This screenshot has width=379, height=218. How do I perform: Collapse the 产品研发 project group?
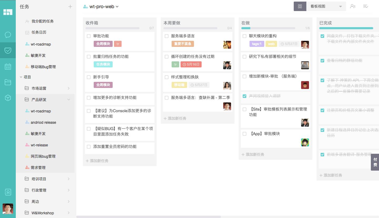point(69,100)
